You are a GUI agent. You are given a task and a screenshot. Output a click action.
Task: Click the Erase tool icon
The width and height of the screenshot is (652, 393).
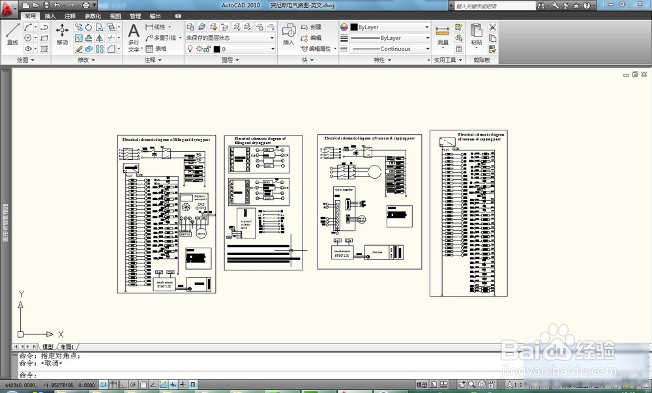79,49
